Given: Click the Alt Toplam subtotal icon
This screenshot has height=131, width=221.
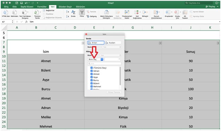Looking at the screenshot, I should pyautogui.click(x=185, y=12).
